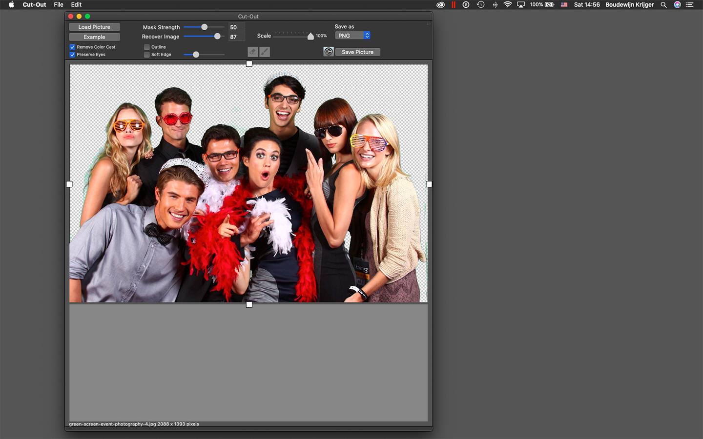This screenshot has height=439, width=703.
Task: Open Creative Cloud menu bar icon
Action: [x=440, y=5]
